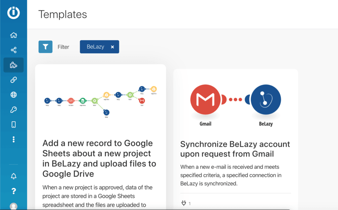Image resolution: width=338 pixels, height=210 pixels.
Task: Click the plug usage count icon
Action: click(184, 203)
